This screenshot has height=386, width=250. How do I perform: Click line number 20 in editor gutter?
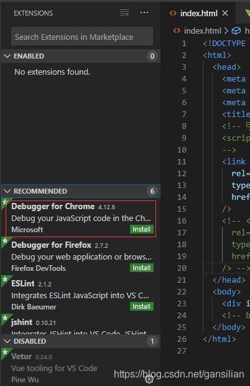(x=182, y=268)
